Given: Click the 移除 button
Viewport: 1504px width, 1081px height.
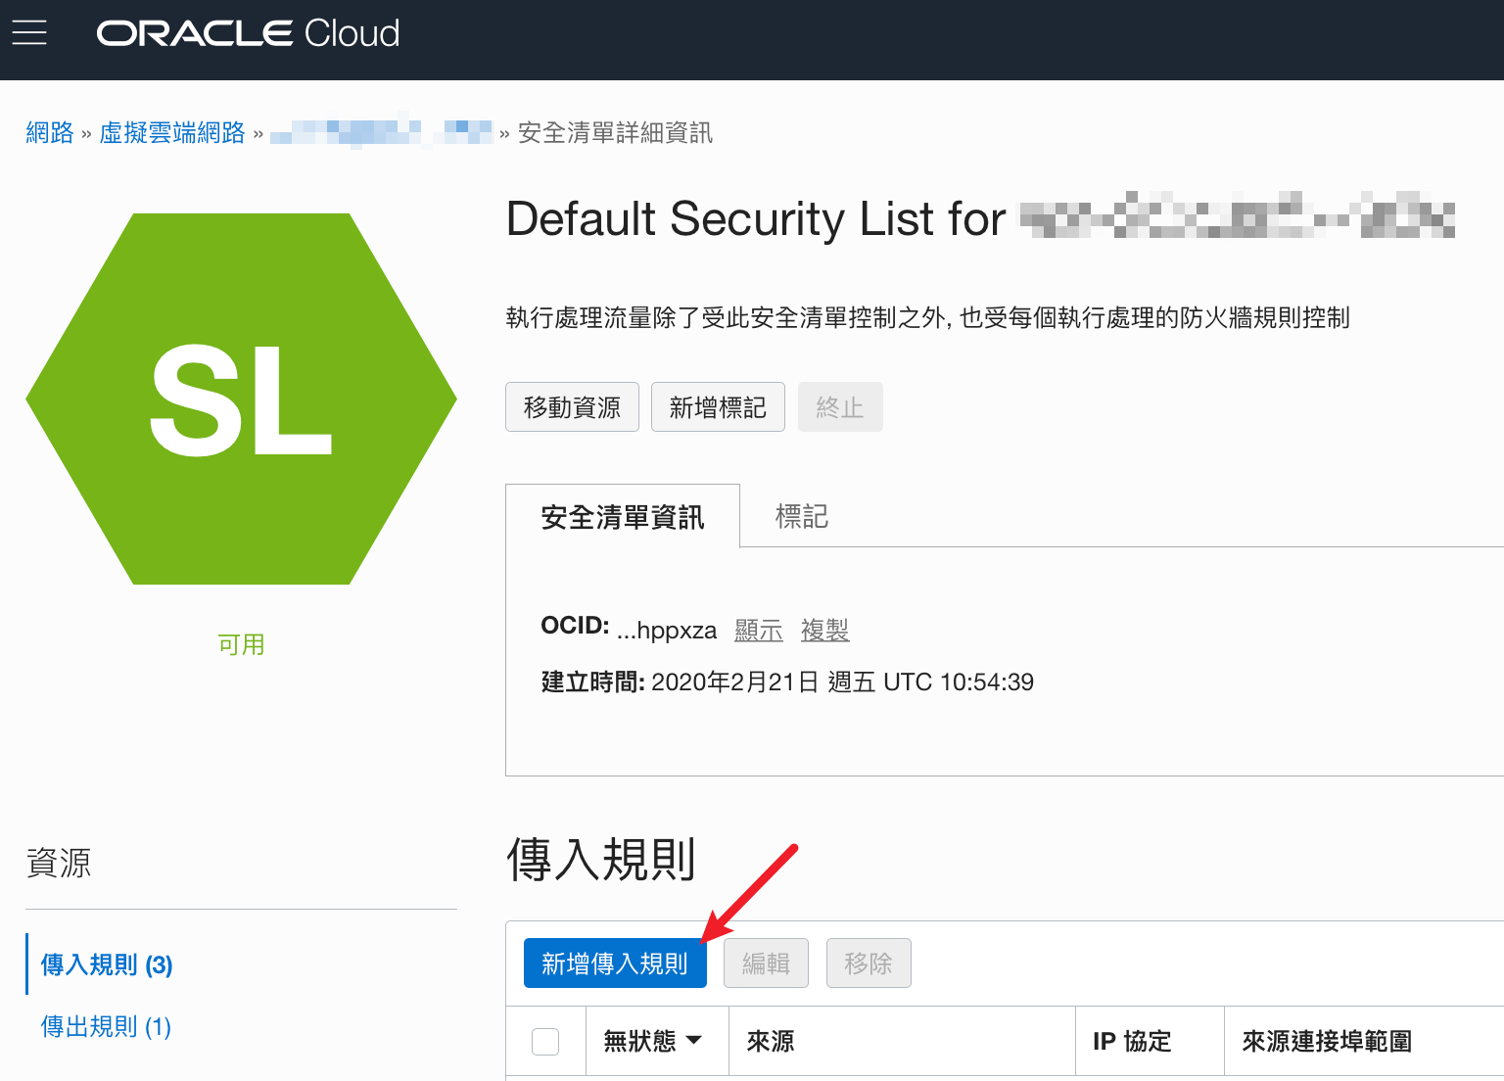Looking at the screenshot, I should (869, 963).
